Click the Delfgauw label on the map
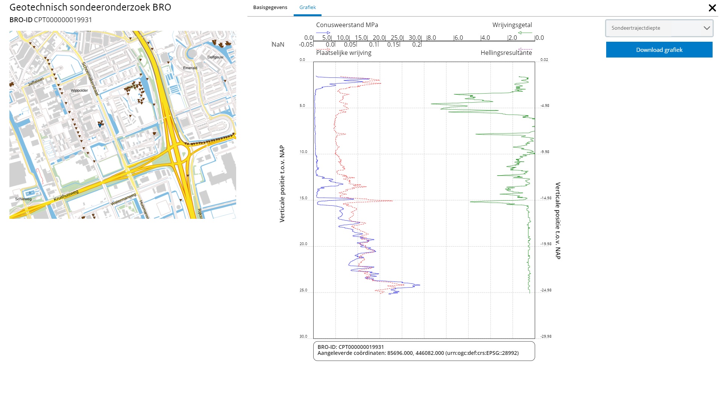Screen dimensions: 722x406 (215, 57)
